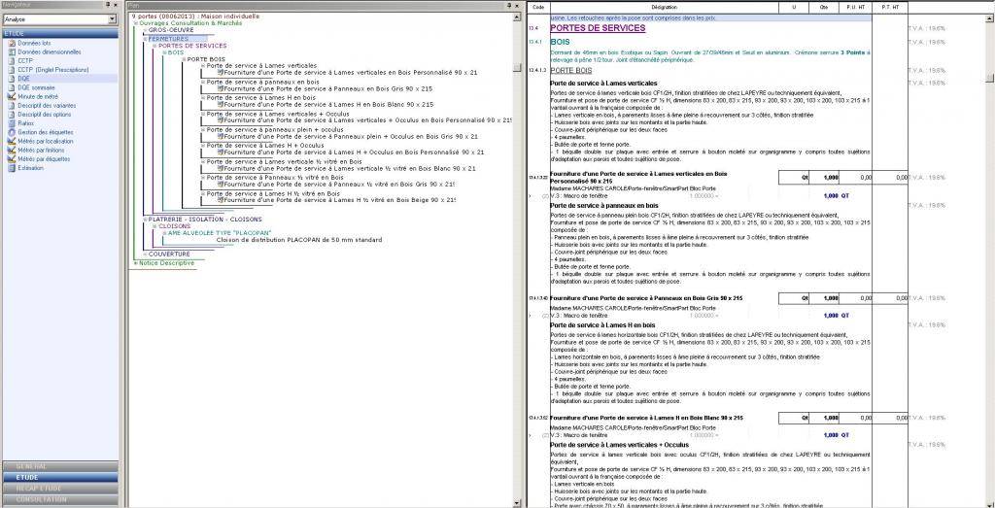Open the Gestion des étiquettes icon
The width and height of the screenshot is (995, 508).
tap(12, 132)
